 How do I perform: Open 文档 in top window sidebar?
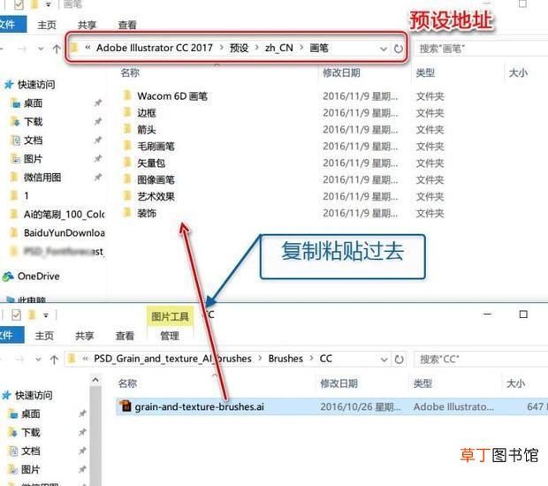point(33,140)
